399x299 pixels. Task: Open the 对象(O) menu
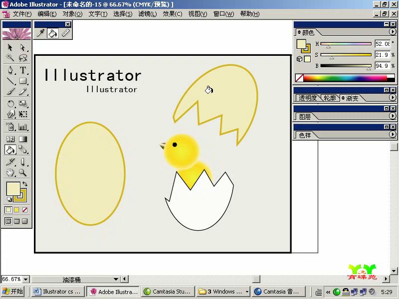pos(72,14)
